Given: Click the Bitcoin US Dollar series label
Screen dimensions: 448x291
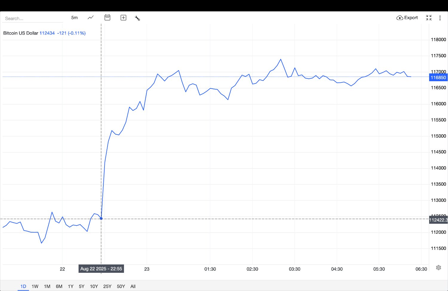Looking at the screenshot, I should [21, 33].
